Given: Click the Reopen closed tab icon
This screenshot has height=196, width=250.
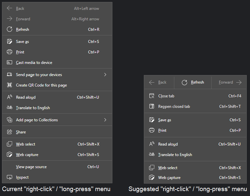Looking at the screenshot, I should tap(152, 107).
